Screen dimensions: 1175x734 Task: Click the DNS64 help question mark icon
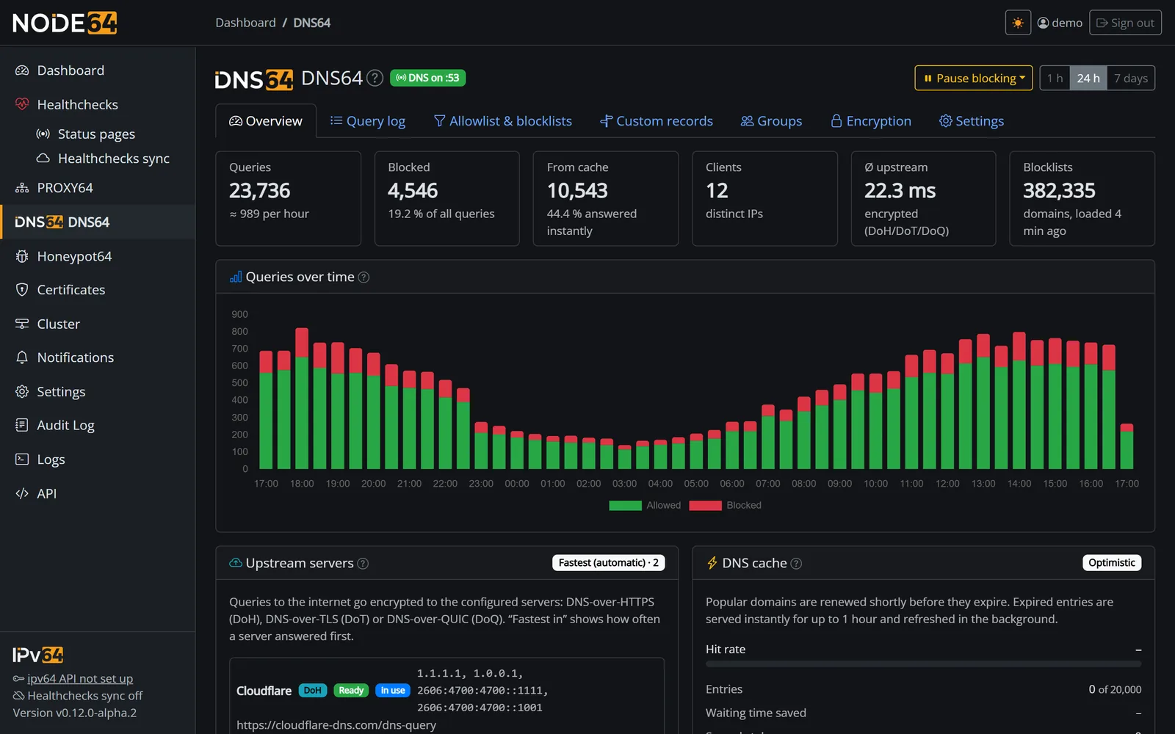point(375,78)
